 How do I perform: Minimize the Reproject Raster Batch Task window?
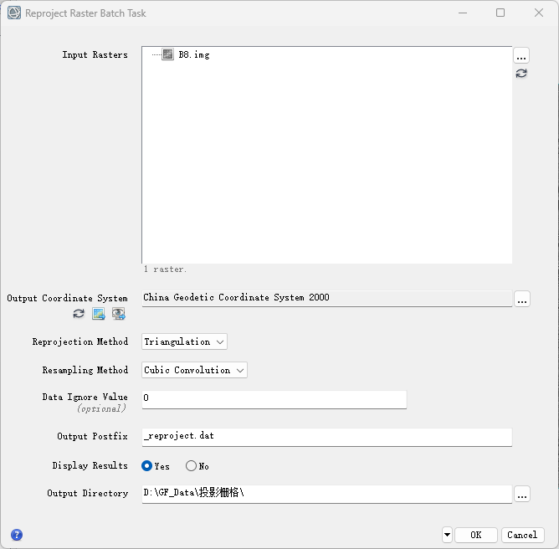463,13
